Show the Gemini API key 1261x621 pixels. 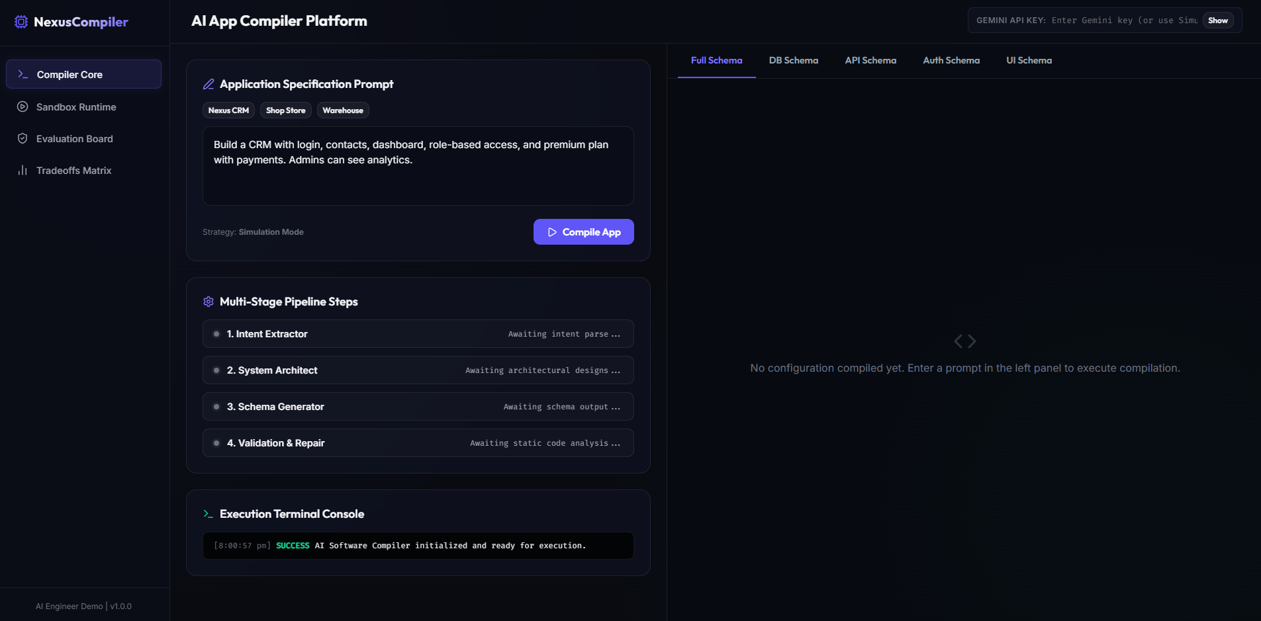click(1217, 21)
